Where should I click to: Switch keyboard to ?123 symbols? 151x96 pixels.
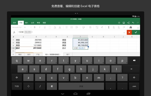17,86
